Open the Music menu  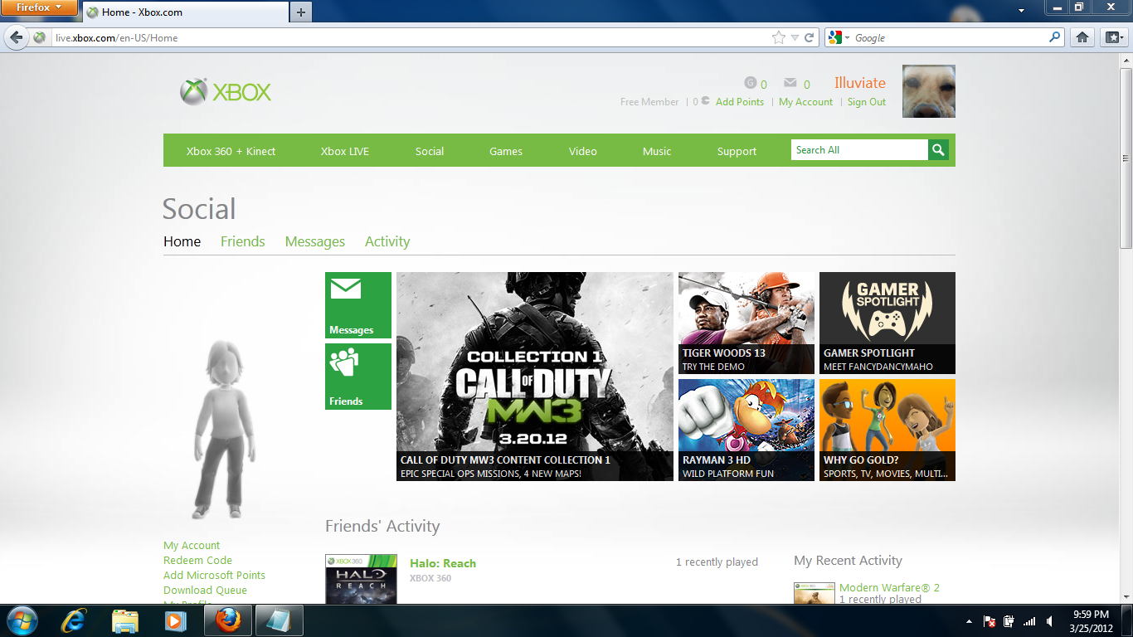tap(657, 151)
